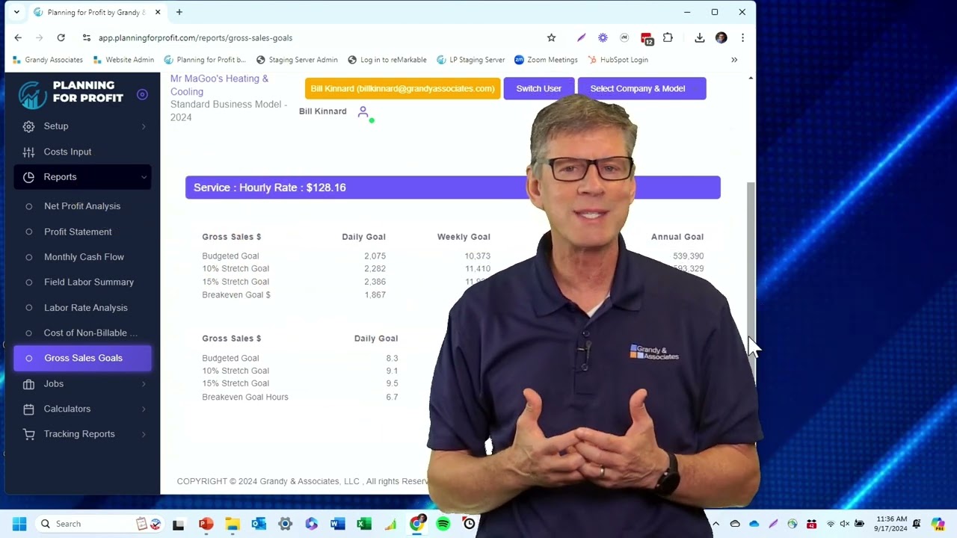Click the browser address bar URL
This screenshot has width=957, height=538.
[x=195, y=37]
